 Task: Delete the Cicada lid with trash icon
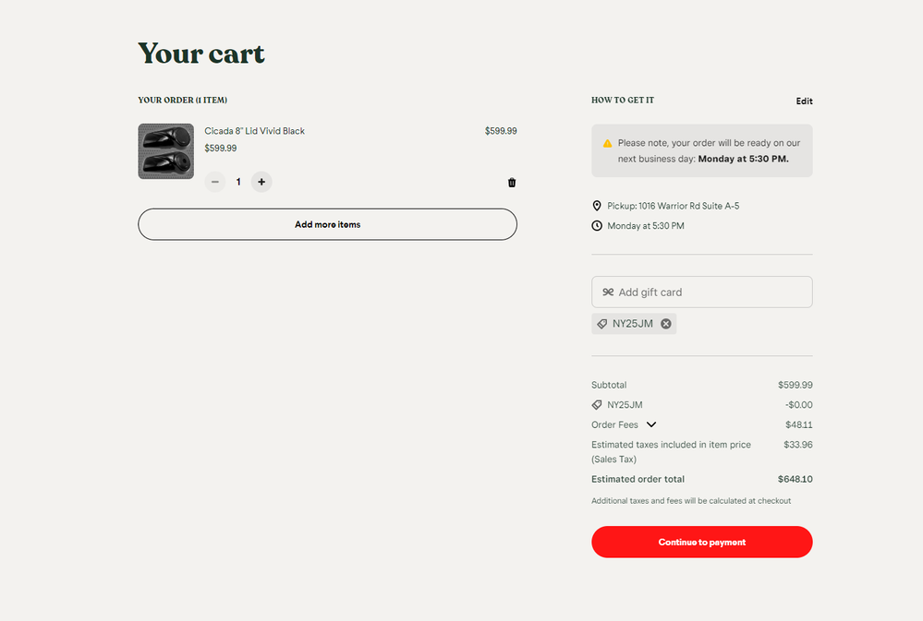point(512,183)
